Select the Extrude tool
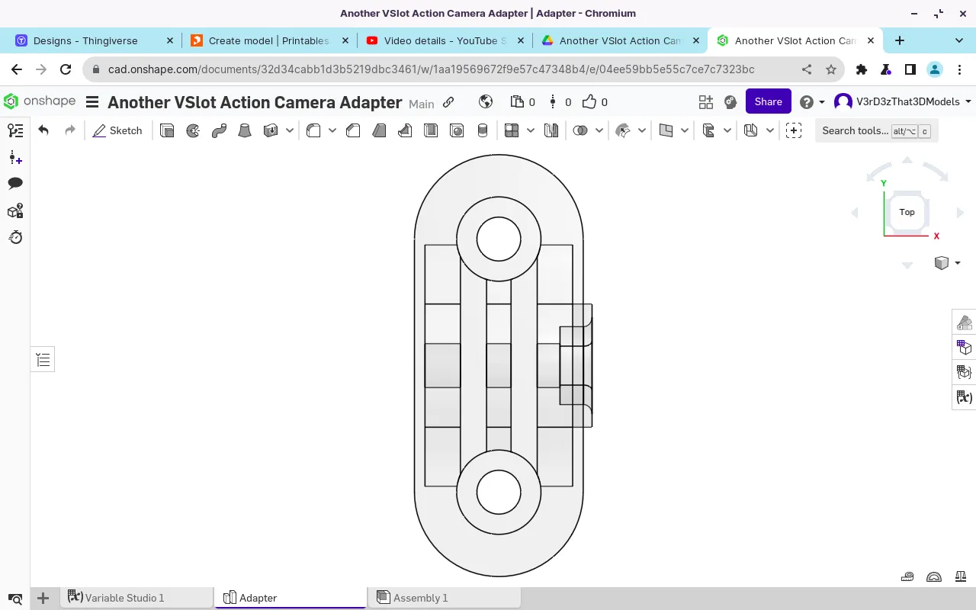 tap(167, 130)
